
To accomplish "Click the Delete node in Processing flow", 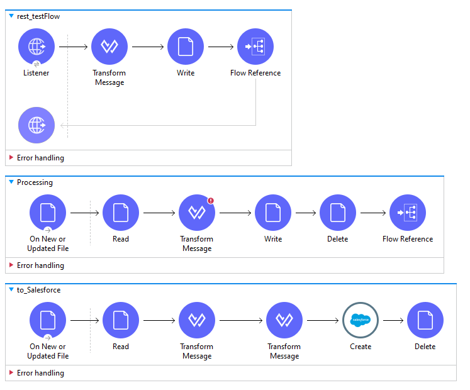I will pyautogui.click(x=338, y=213).
